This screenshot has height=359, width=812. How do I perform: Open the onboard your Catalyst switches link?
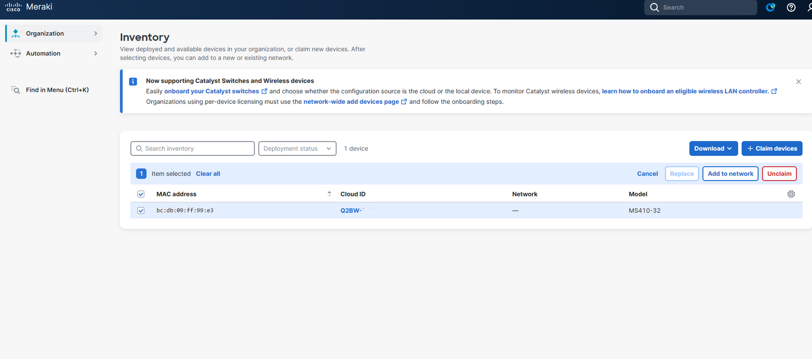(x=212, y=91)
